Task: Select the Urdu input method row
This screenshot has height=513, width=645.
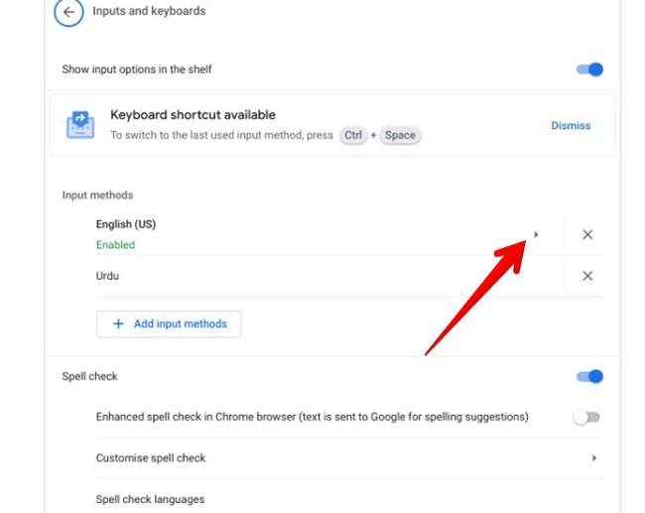Action: [x=349, y=276]
